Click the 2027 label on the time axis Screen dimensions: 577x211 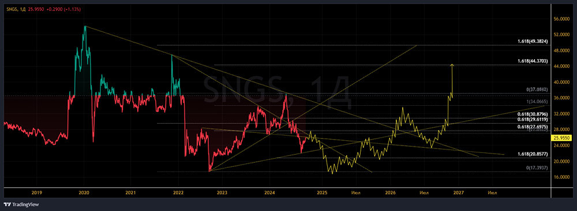coord(458,192)
